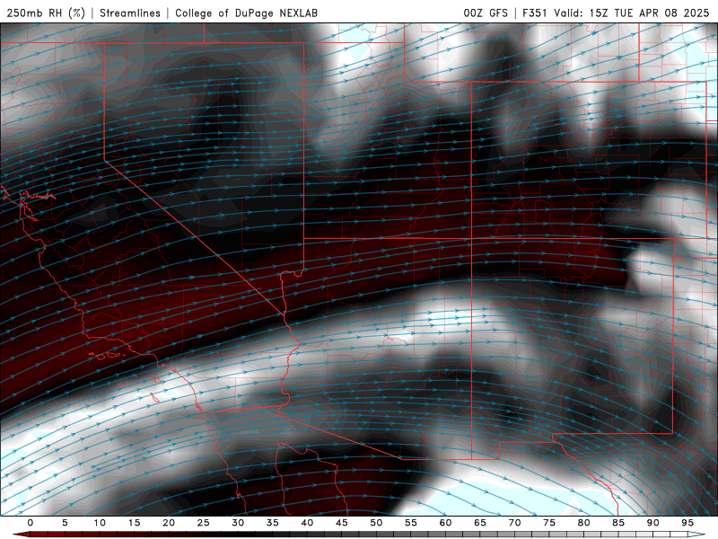Click the colorbar tick label "20"
Screen dimensions: 718x539
click(169, 523)
